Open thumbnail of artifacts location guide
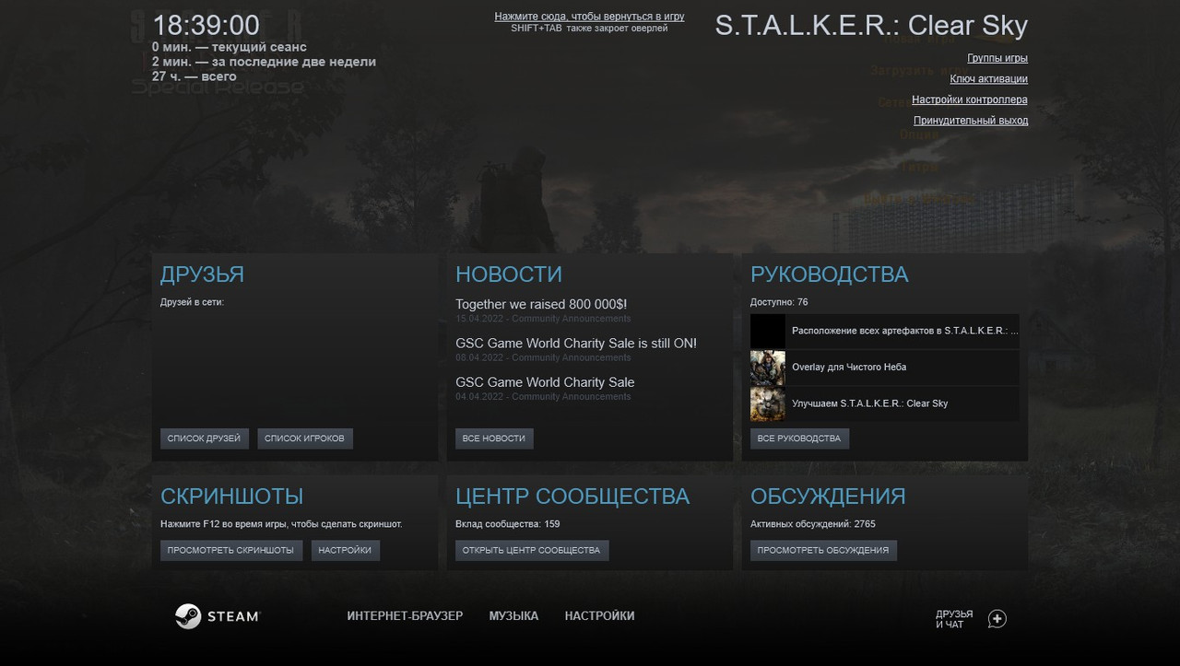 (767, 331)
